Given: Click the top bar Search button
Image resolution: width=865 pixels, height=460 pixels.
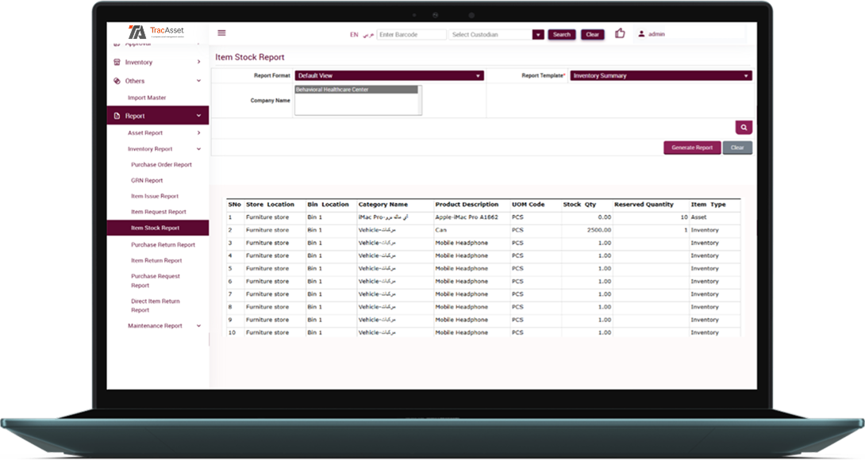Looking at the screenshot, I should 562,35.
